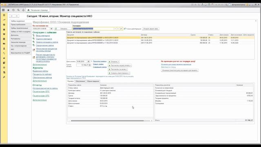Open the main sections grid menu
The image size is (261, 147).
(3, 10)
